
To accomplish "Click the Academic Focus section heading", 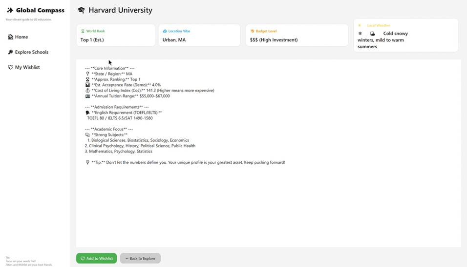I will click(109, 129).
